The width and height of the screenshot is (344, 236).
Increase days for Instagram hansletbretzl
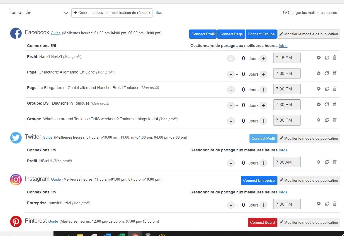[263, 205]
